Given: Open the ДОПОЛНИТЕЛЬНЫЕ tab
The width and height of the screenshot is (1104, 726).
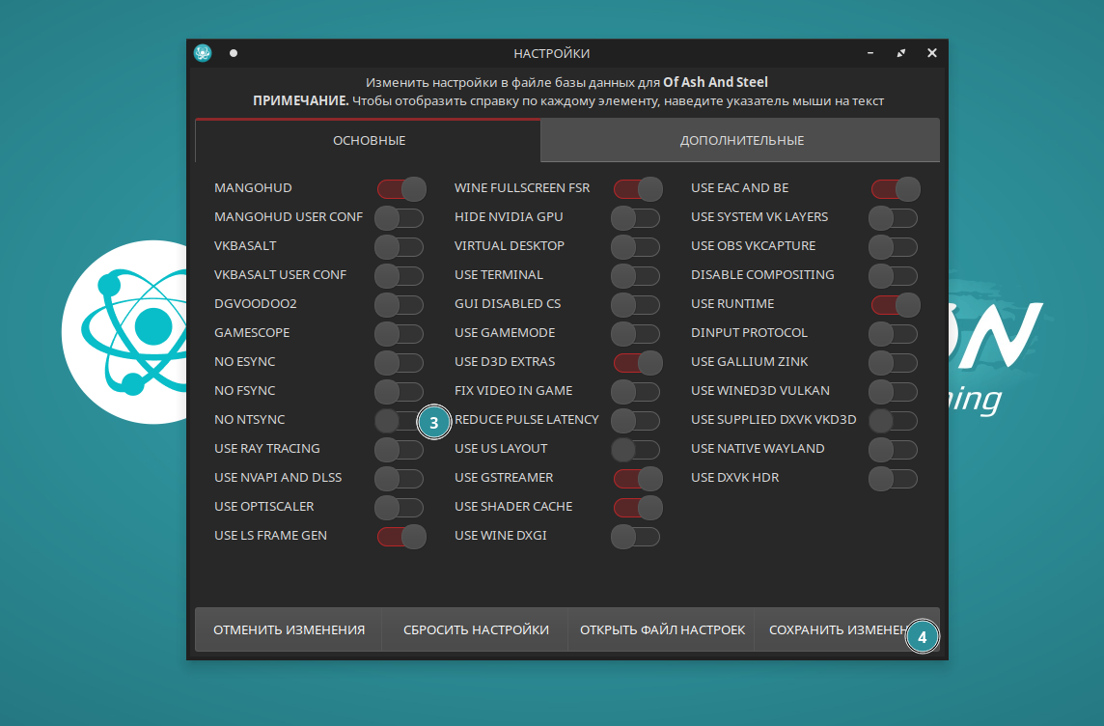Looking at the screenshot, I should [x=741, y=140].
